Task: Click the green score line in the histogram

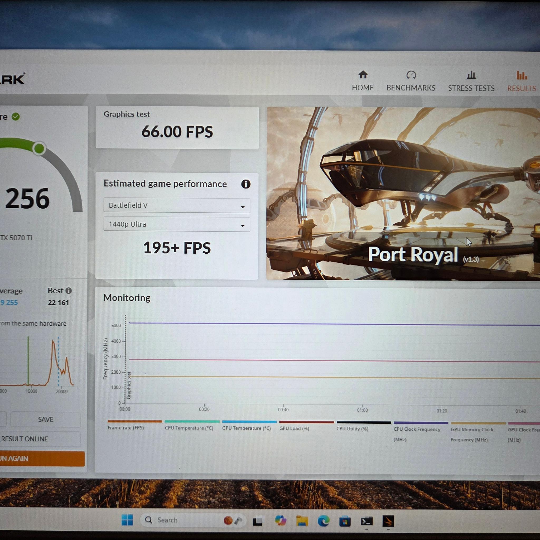Action: pos(28,360)
